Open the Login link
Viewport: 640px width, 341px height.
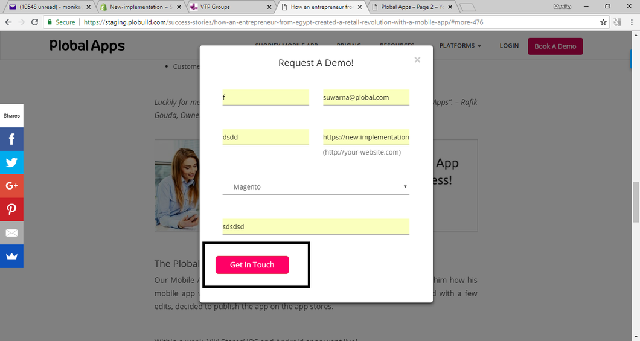click(509, 46)
